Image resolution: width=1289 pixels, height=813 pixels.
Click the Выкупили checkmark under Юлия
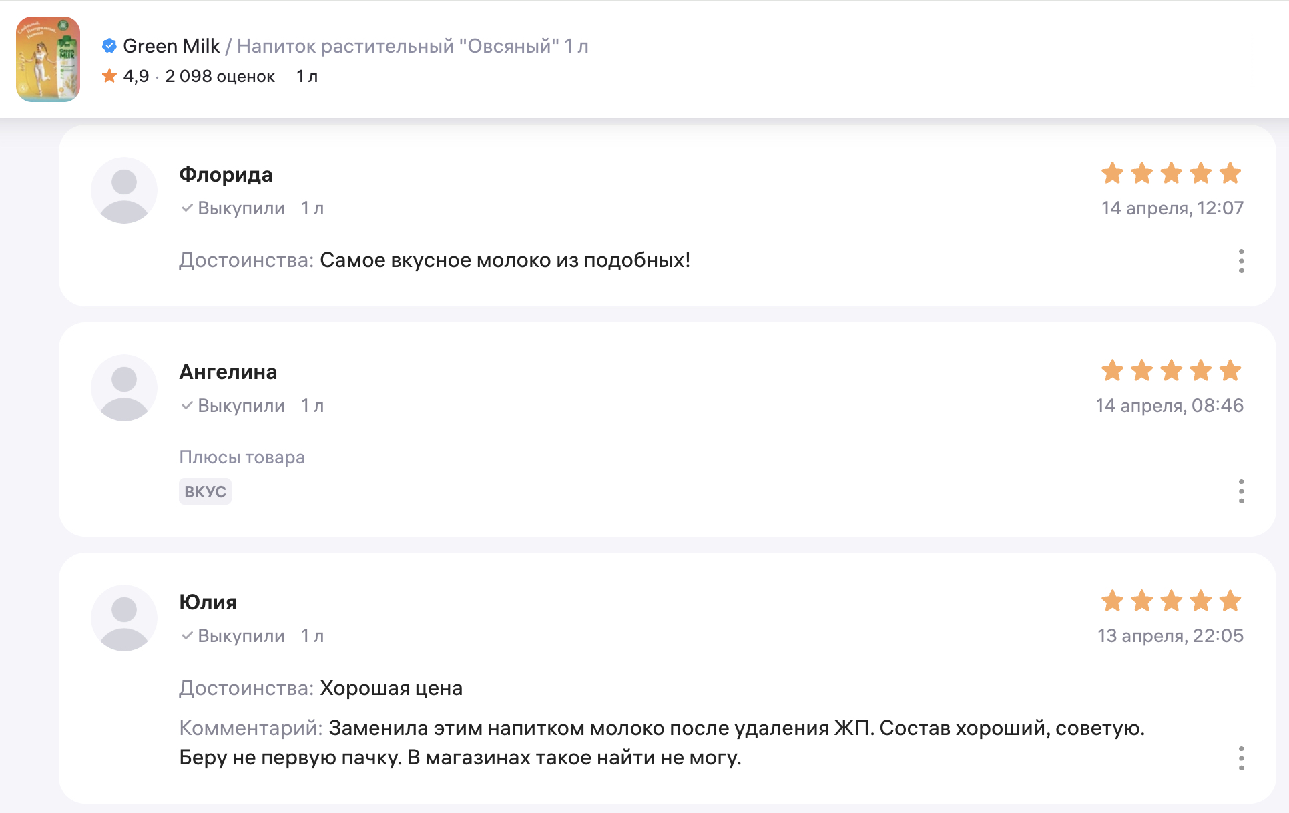coord(188,636)
